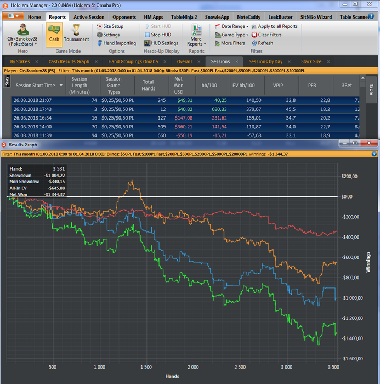Switch to By Stakes report tab
The height and width of the screenshot is (384, 380).
coord(20,61)
